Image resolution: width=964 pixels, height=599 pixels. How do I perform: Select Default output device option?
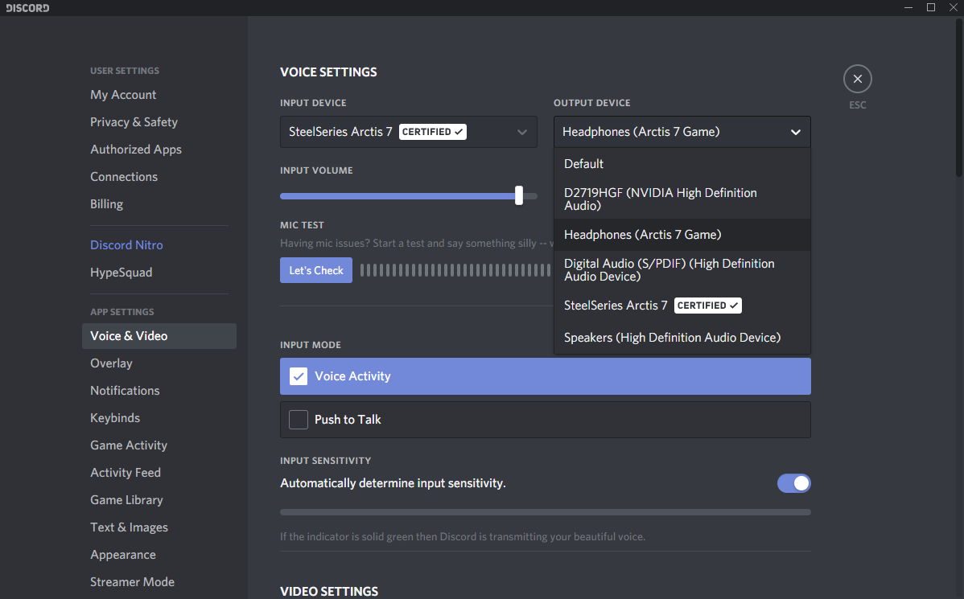682,164
